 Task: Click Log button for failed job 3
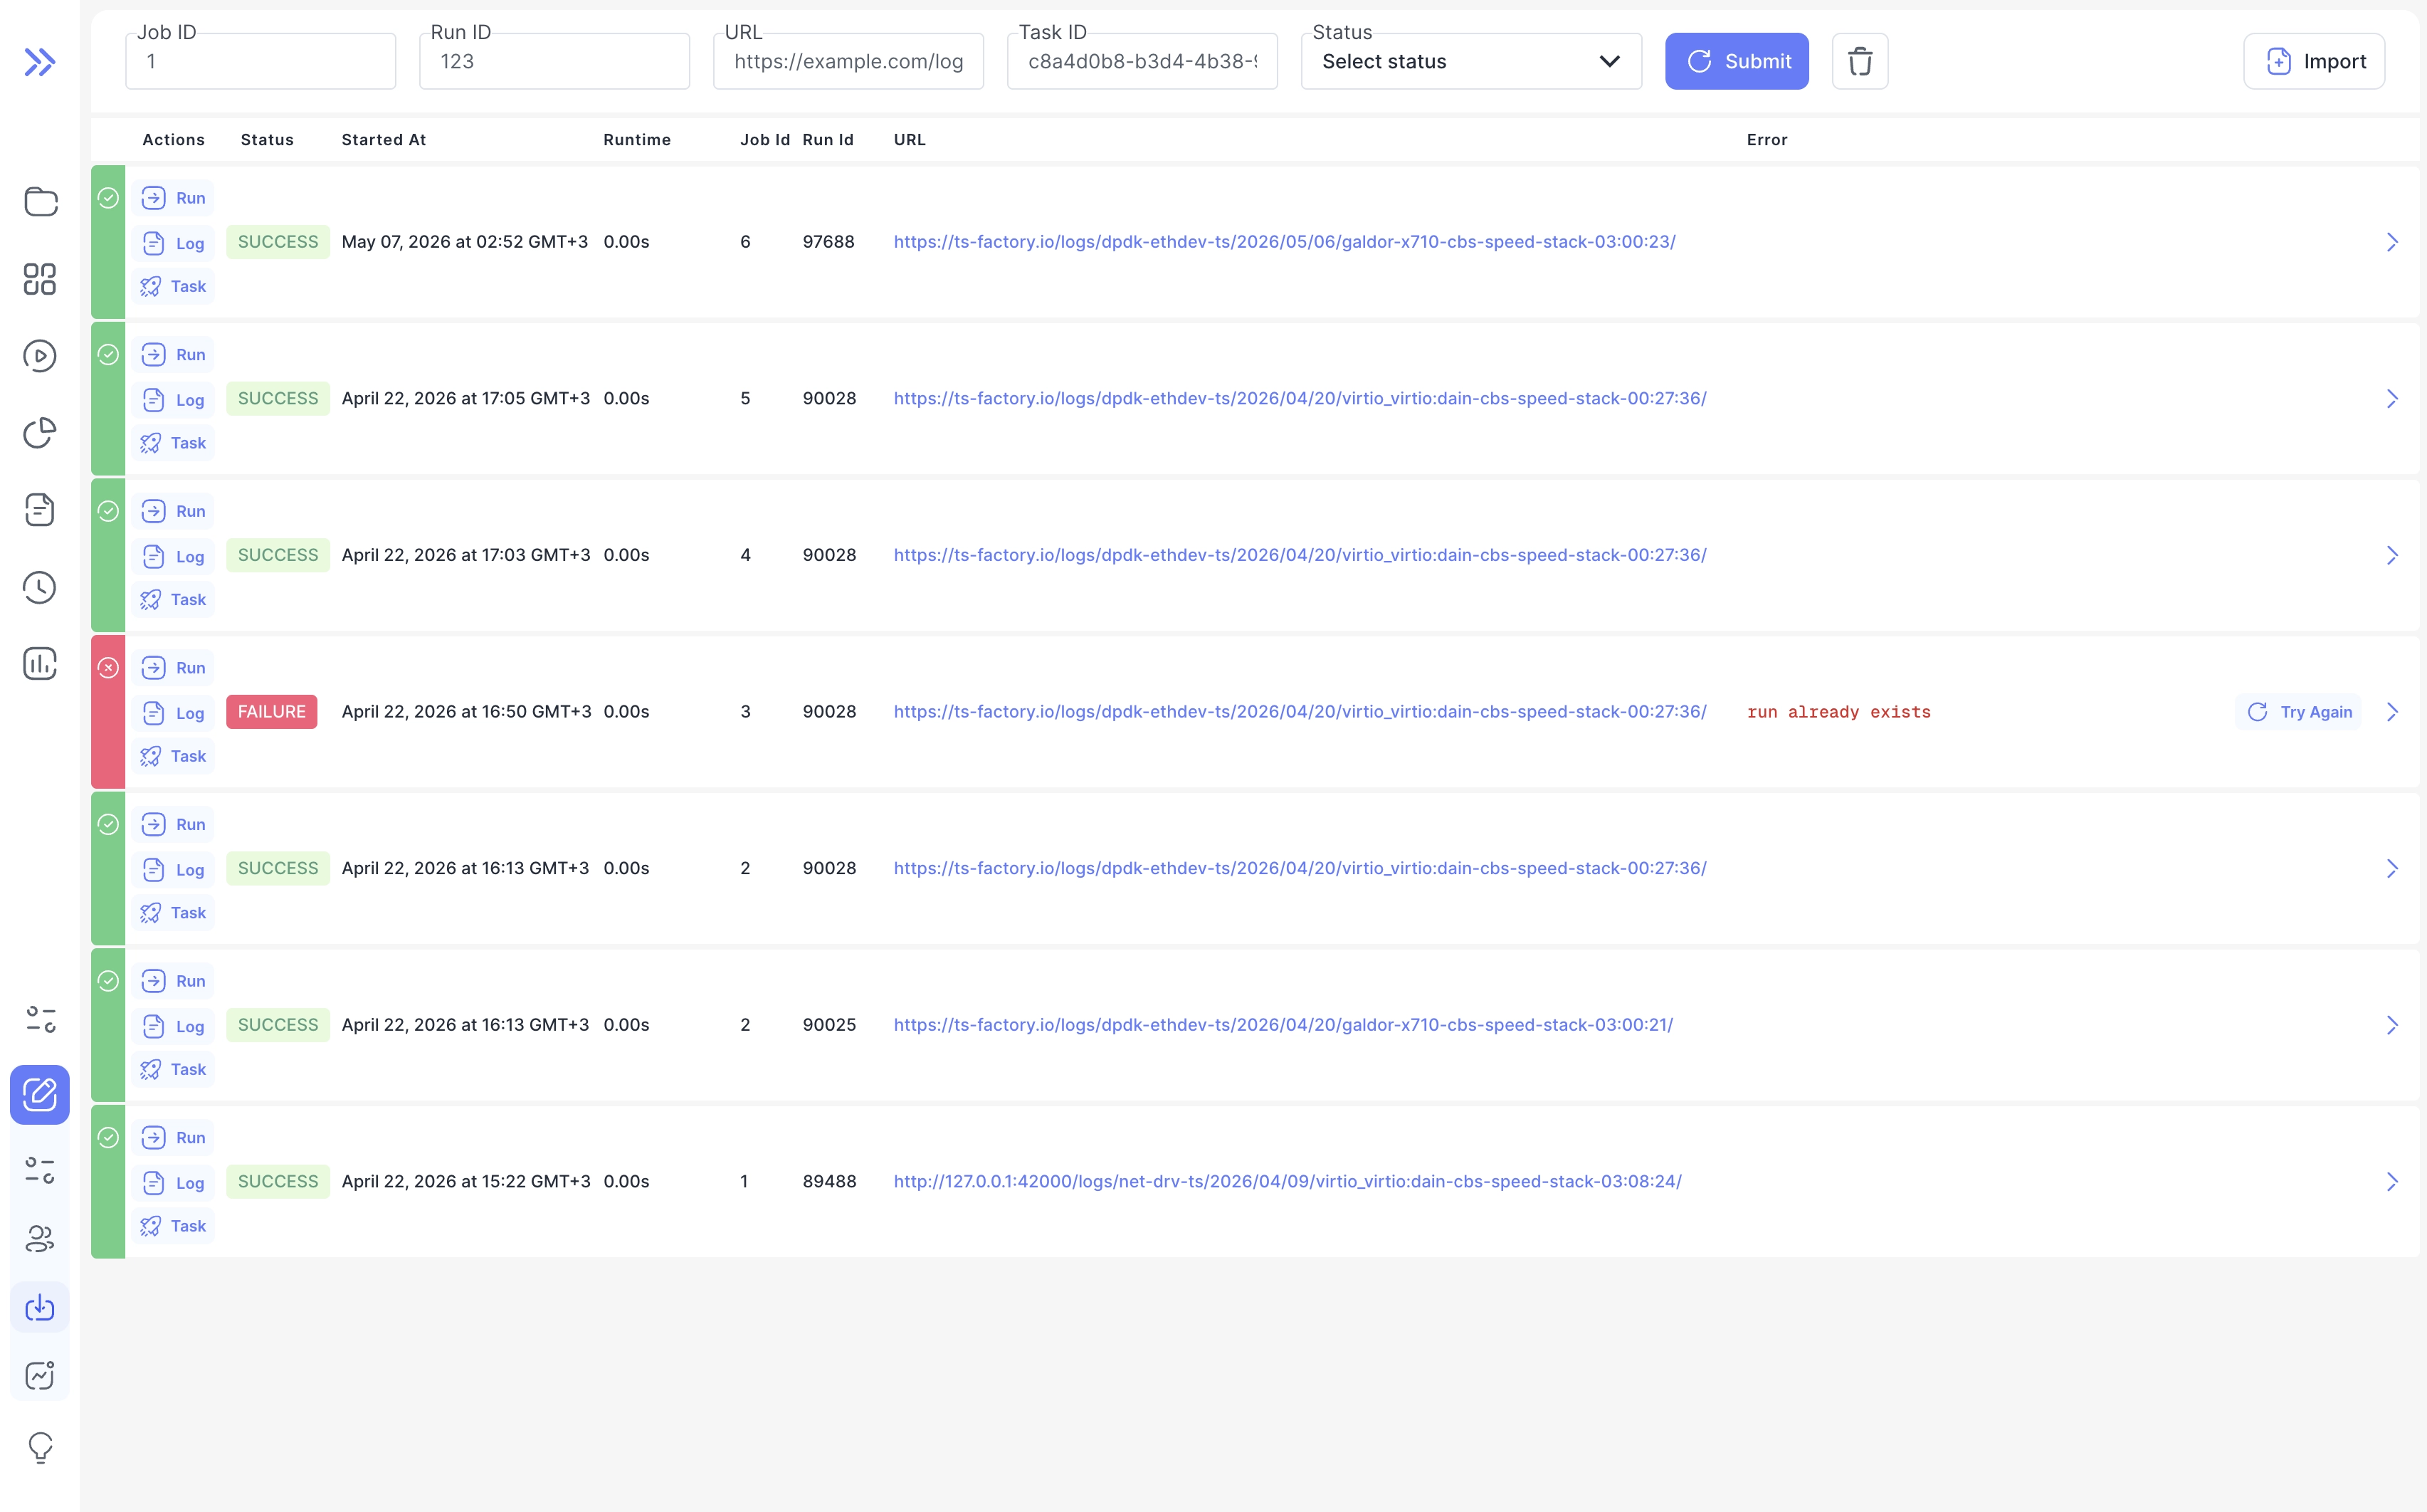point(173,713)
